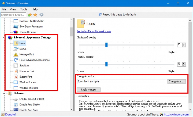Click the Search for a tweak box
This screenshot has height=117, width=193.
[x=13, y=15]
